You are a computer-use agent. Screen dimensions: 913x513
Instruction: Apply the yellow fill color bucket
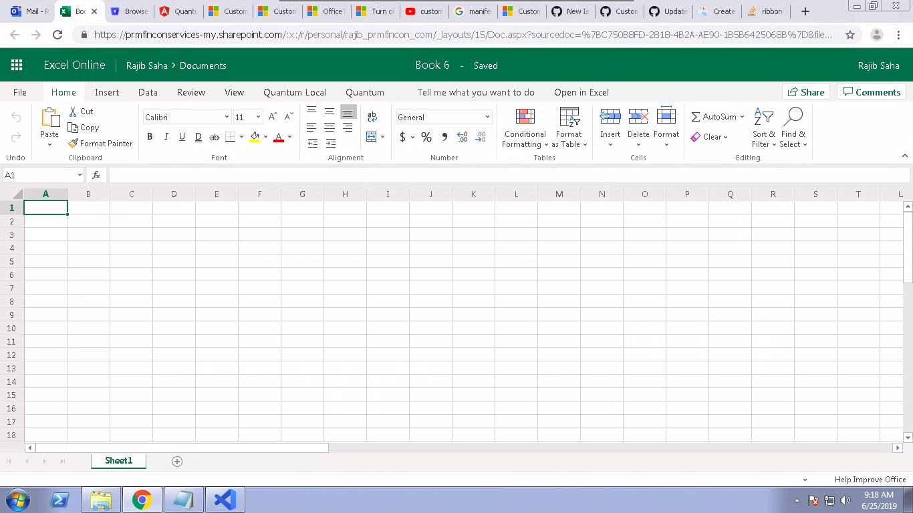pyautogui.click(x=255, y=137)
